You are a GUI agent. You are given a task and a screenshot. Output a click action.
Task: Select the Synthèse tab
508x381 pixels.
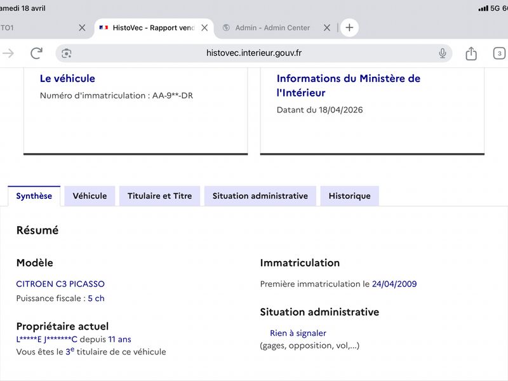point(34,196)
